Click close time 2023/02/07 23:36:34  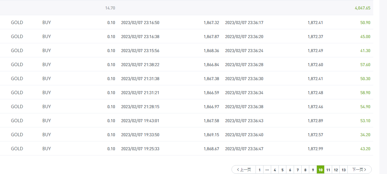244,93
